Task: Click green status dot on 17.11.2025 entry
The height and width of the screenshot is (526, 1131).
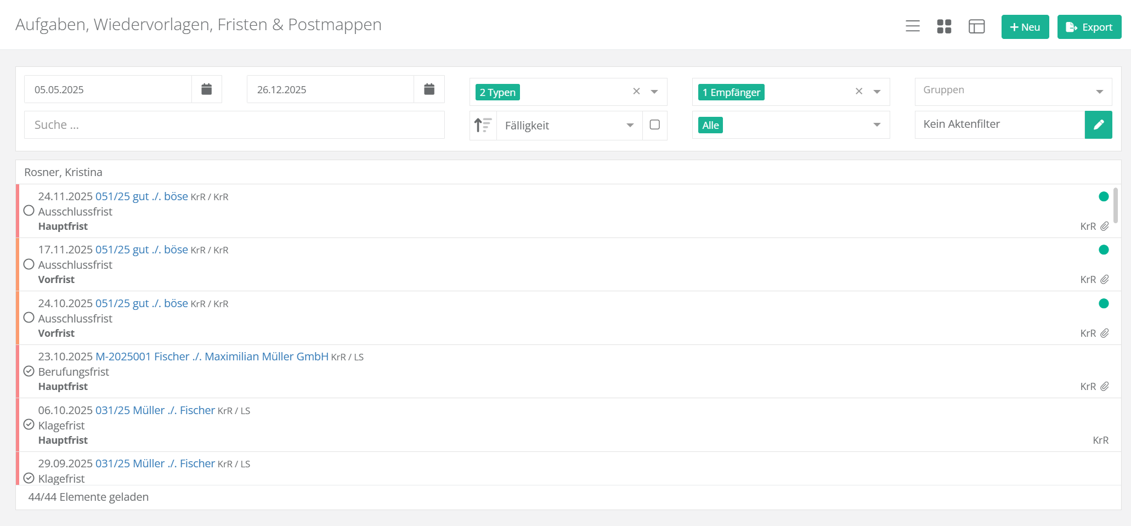Action: pyautogui.click(x=1104, y=250)
